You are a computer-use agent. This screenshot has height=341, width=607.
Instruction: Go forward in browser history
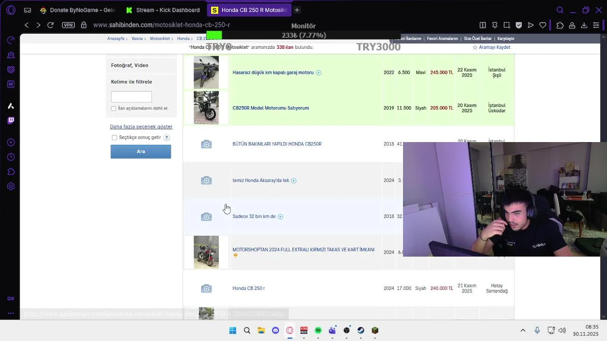[x=38, y=25]
